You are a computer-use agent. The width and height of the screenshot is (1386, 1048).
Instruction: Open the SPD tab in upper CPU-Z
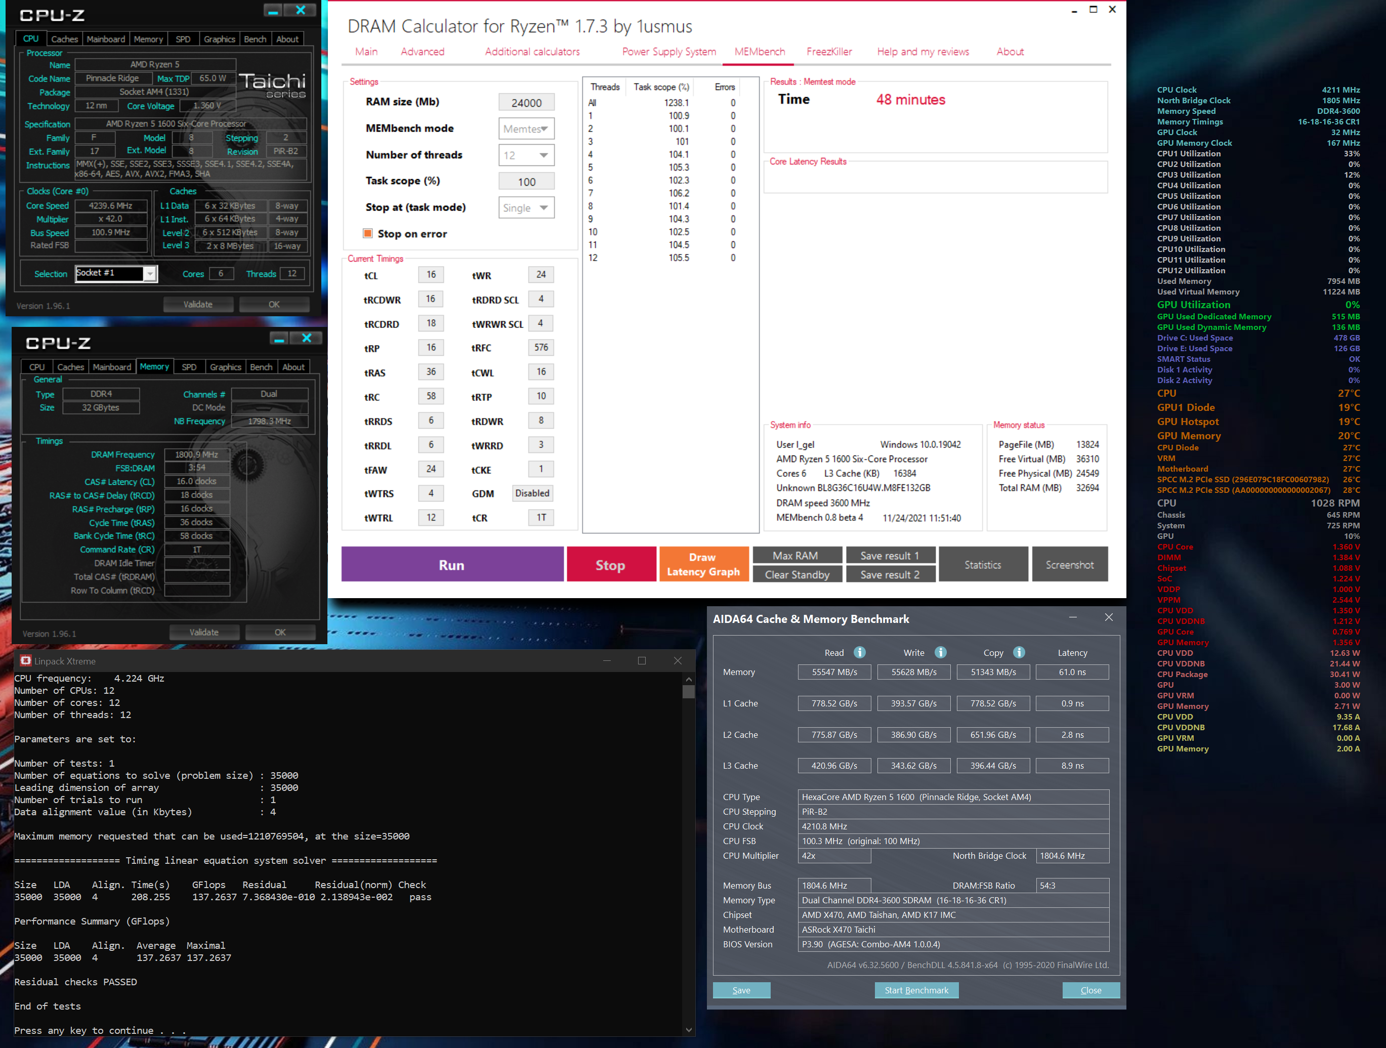tap(183, 39)
